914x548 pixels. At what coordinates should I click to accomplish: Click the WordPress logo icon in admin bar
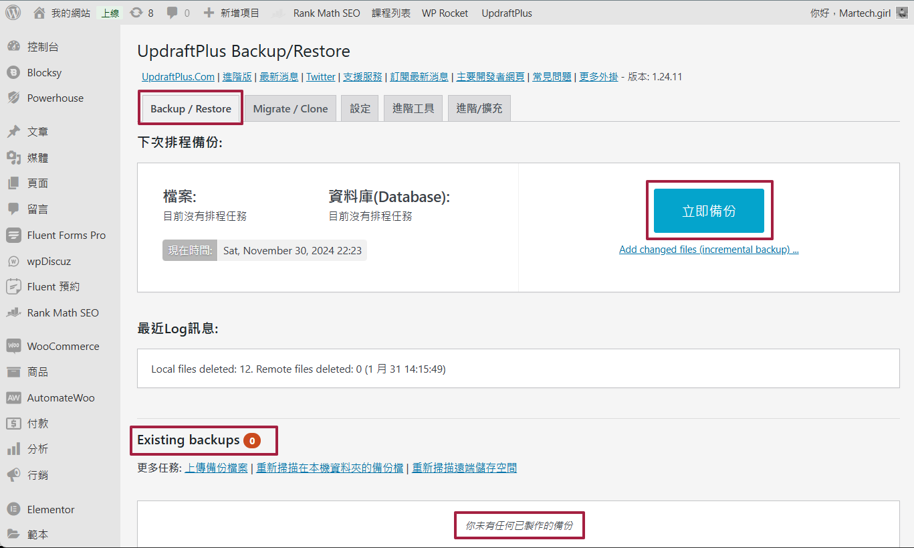[x=13, y=13]
